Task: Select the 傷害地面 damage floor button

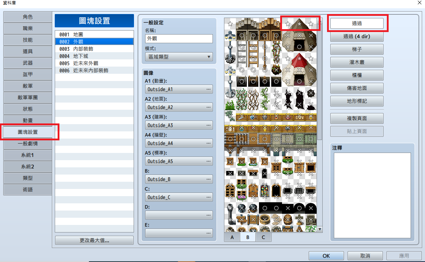Action: (x=357, y=88)
